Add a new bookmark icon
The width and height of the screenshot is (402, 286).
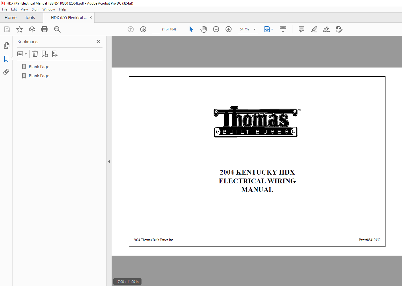tap(45, 54)
